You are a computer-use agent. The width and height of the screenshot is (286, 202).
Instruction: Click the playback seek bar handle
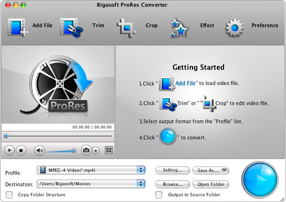pos(6,136)
